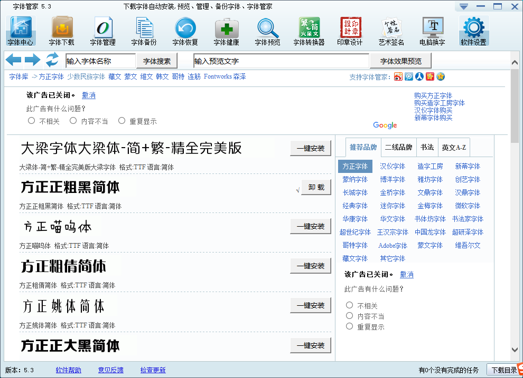The width and height of the screenshot is (523, 378).
Task: Open the 字体恢复 toolbar icon
Action: coord(185,31)
